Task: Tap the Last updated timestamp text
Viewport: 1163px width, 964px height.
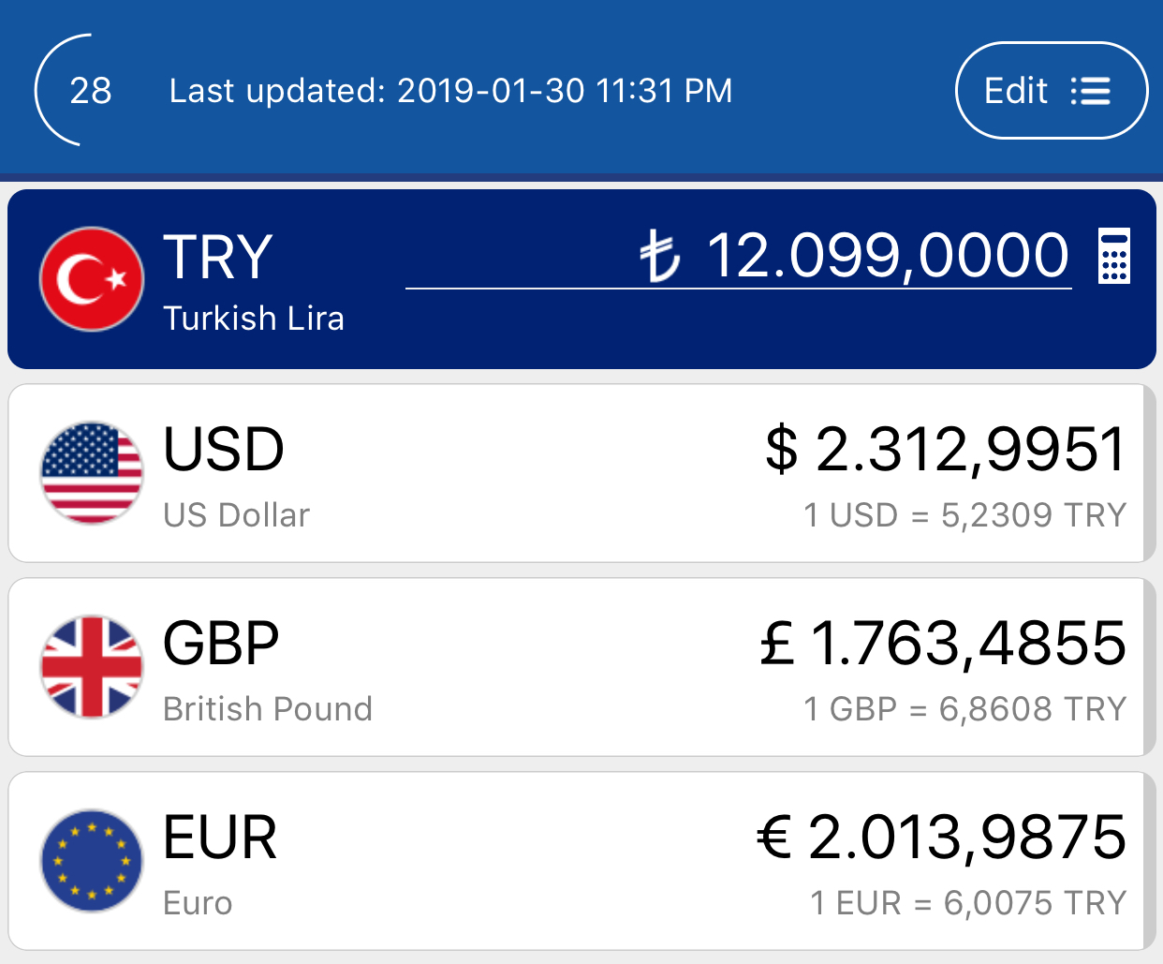Action: [x=450, y=91]
